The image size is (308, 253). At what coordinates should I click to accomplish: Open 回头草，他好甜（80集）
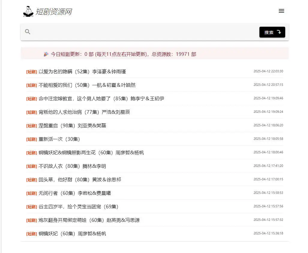point(80,180)
